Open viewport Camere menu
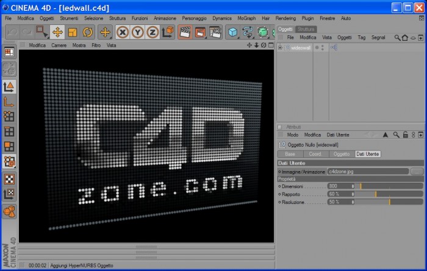The height and width of the screenshot is (271, 427). [59, 45]
